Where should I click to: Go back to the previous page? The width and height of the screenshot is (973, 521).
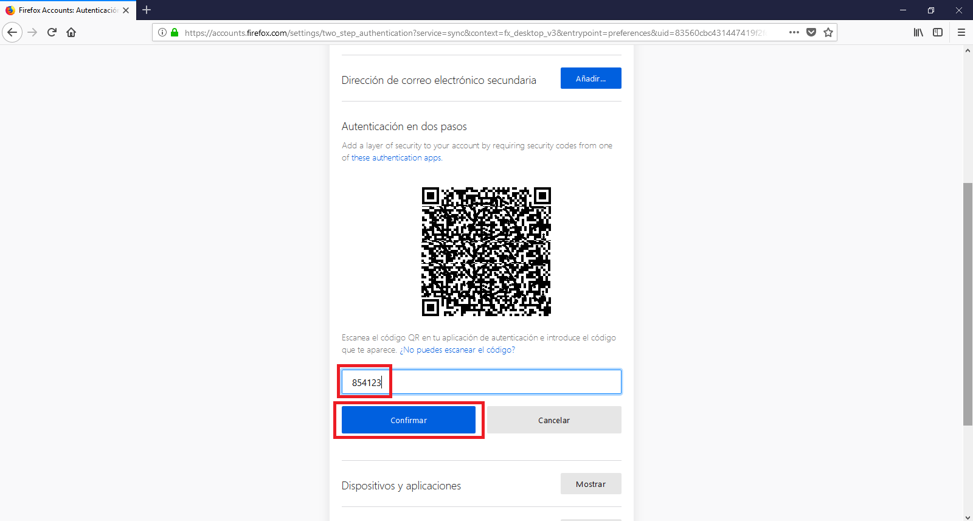click(x=12, y=32)
